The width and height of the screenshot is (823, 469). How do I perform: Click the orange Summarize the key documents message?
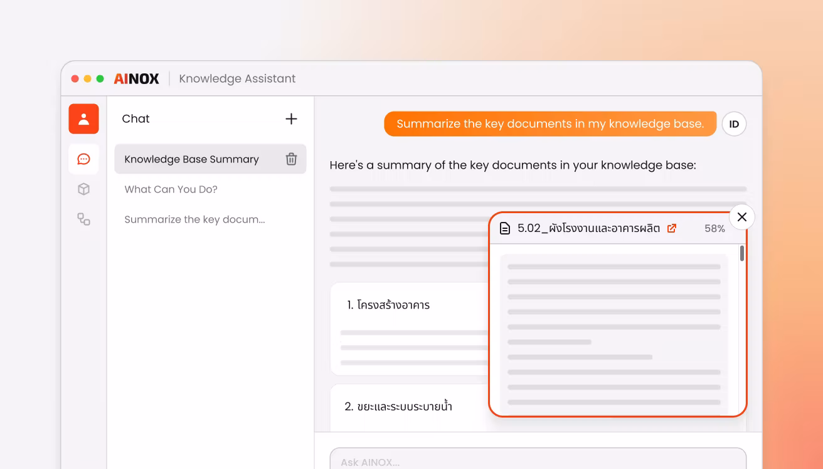coord(550,124)
